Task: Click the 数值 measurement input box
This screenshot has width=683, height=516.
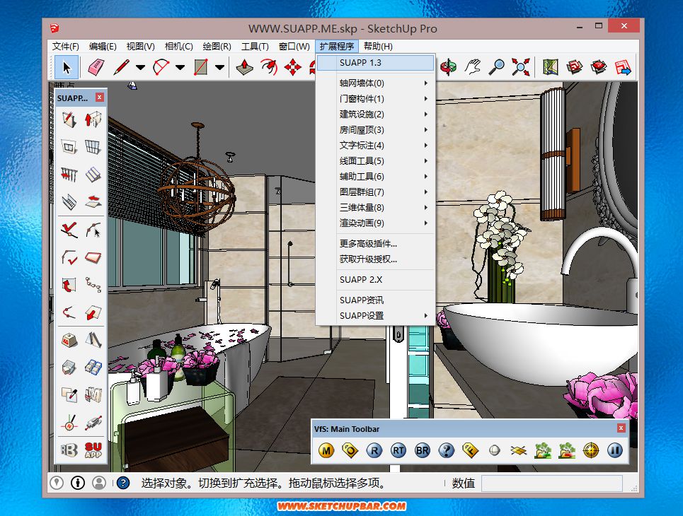Action: pyautogui.click(x=552, y=483)
